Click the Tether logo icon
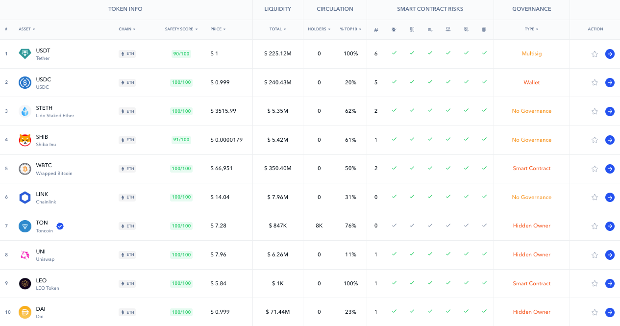 (25, 54)
